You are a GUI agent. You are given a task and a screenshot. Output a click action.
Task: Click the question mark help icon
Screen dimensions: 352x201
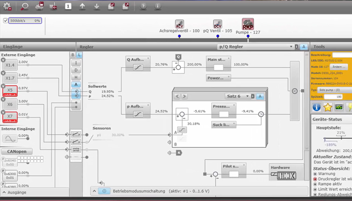143,6
